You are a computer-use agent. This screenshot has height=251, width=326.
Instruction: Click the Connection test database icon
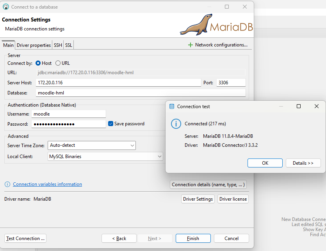pos(172,106)
